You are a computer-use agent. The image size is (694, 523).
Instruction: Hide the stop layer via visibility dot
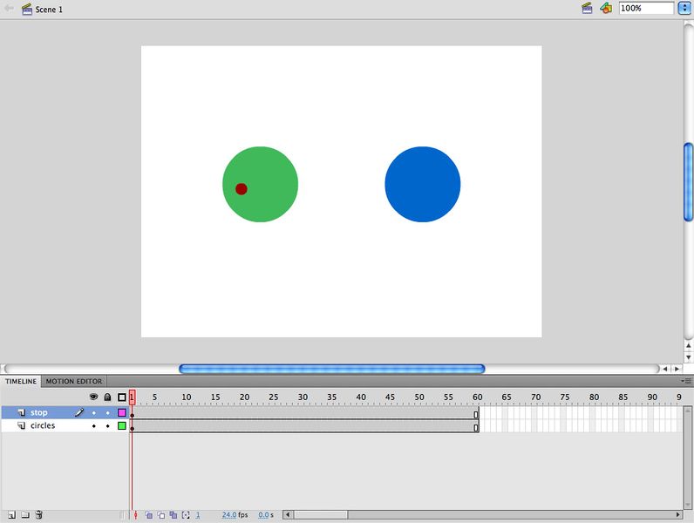94,412
